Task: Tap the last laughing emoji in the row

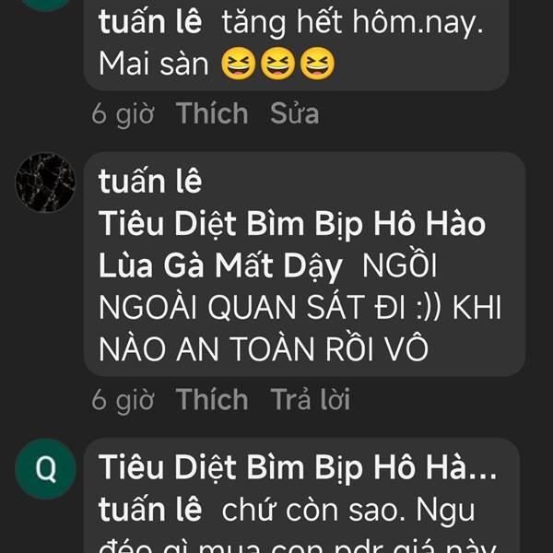Action: (317, 64)
